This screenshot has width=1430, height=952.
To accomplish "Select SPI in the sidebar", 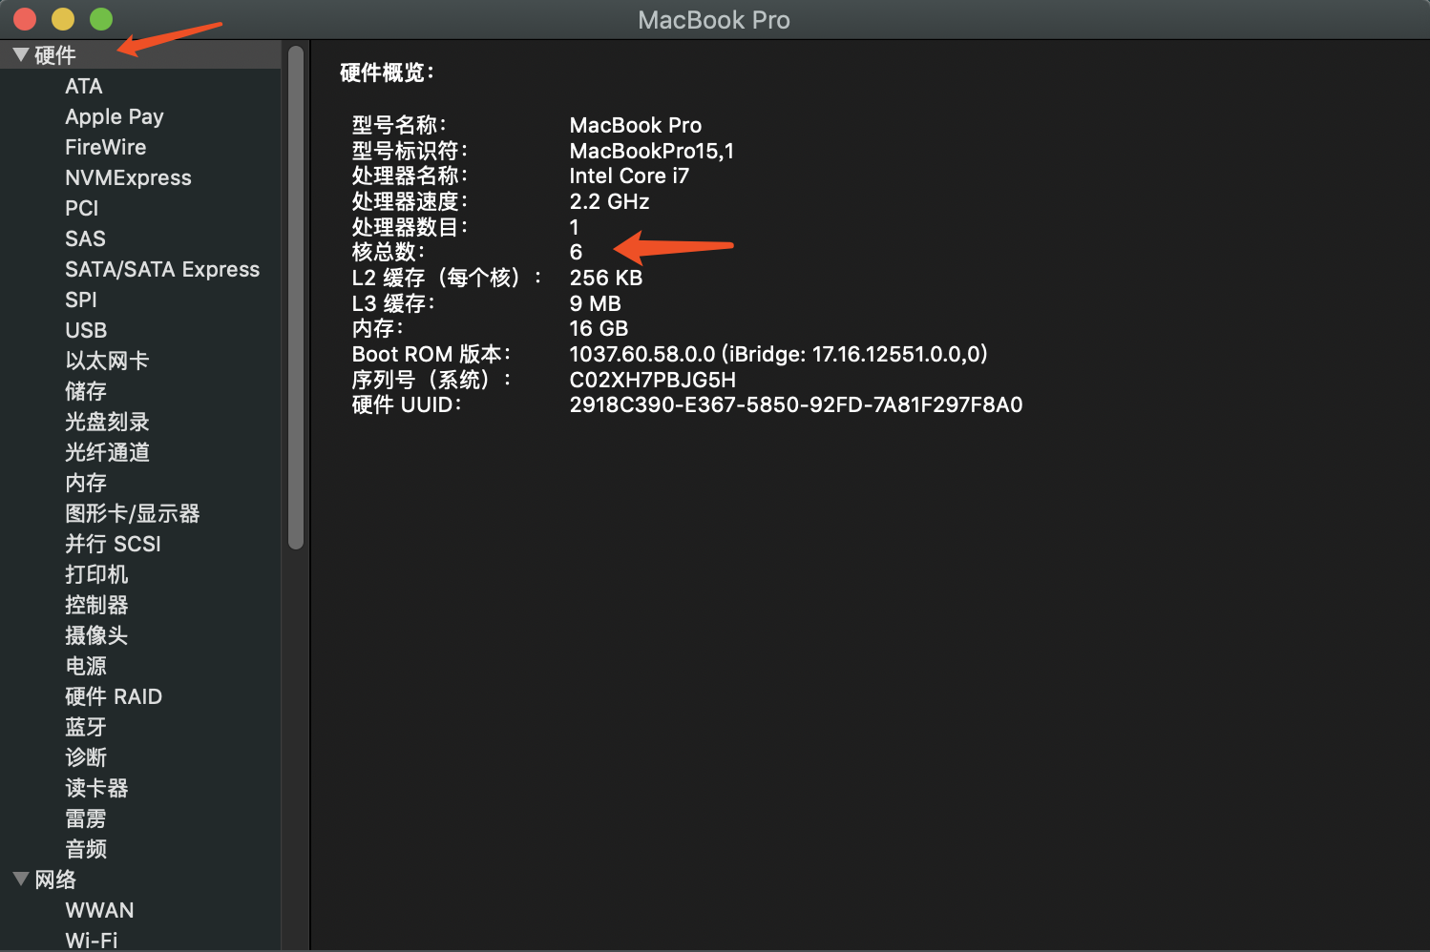I will click(81, 300).
